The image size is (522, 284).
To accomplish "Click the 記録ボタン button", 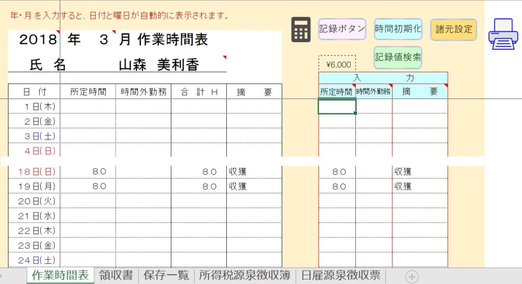I will point(342,29).
